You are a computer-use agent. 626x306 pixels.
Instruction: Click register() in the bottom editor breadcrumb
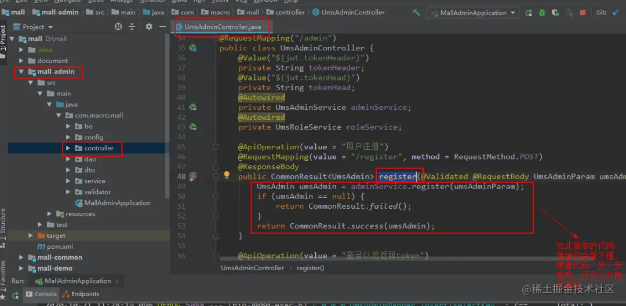(311, 268)
